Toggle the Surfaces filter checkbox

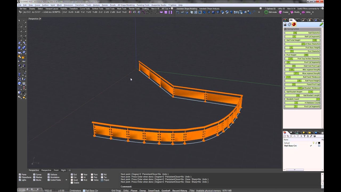[48, 175]
